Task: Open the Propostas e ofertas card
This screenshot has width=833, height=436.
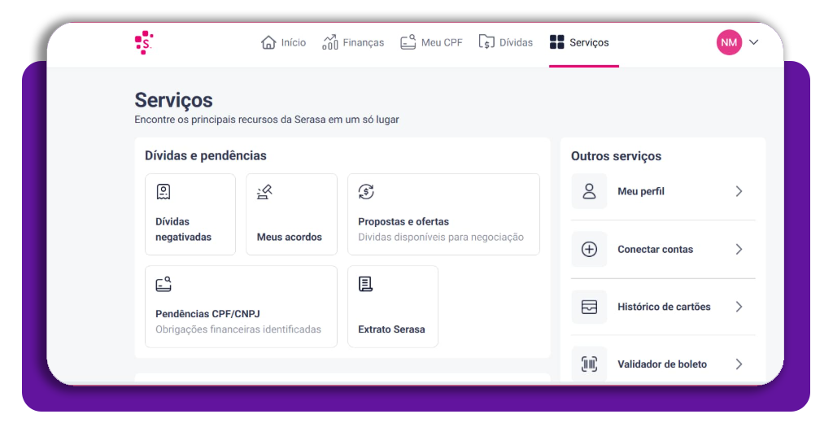Action: click(443, 215)
